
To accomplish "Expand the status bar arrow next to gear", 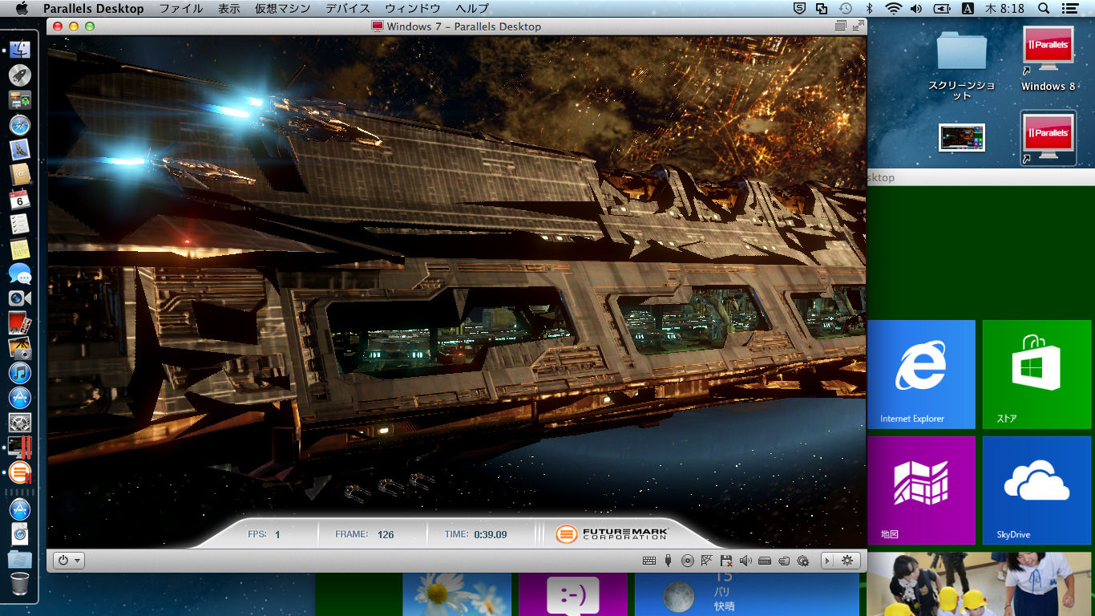I will [x=829, y=561].
